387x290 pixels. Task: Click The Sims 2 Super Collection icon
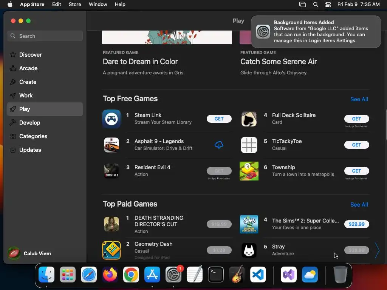click(x=249, y=224)
